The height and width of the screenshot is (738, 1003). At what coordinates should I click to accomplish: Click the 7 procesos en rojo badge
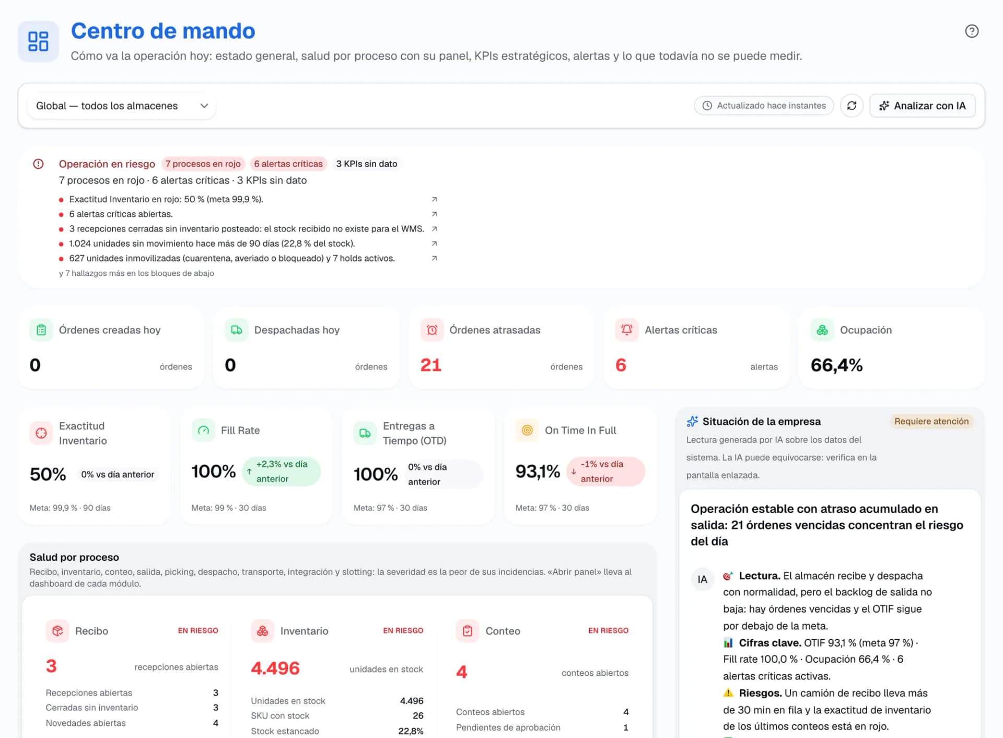tap(203, 164)
